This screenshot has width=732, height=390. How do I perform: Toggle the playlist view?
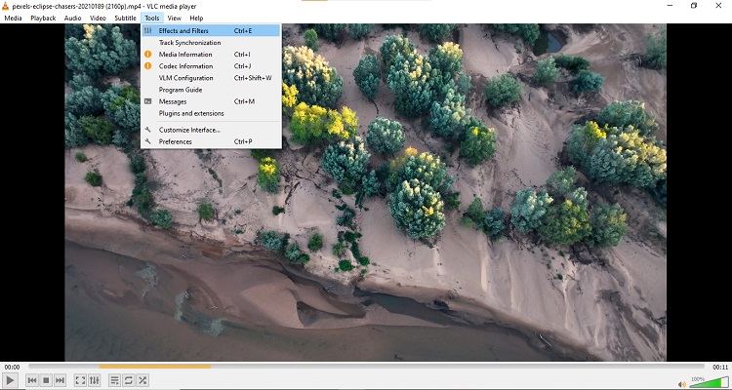(115, 380)
